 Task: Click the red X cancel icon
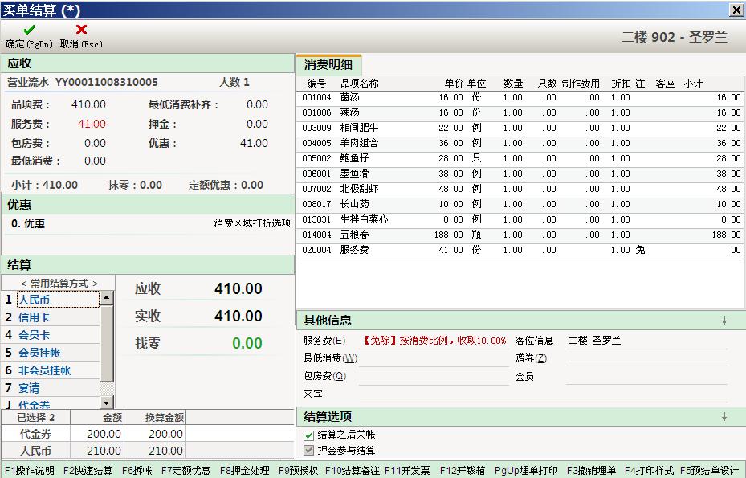point(81,30)
